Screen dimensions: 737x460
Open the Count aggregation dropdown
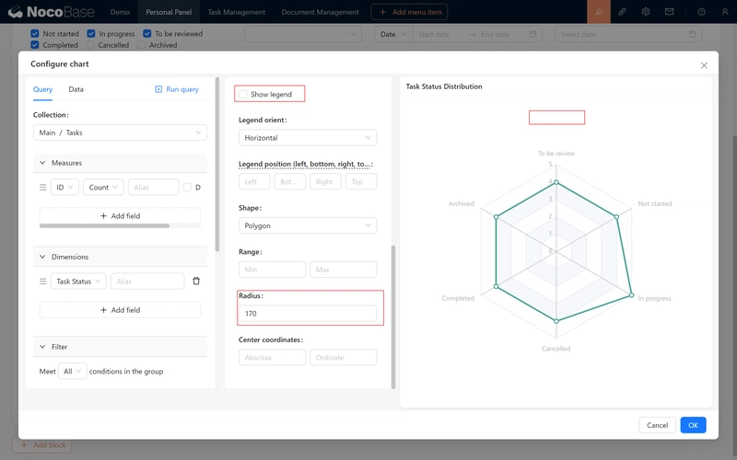(103, 188)
